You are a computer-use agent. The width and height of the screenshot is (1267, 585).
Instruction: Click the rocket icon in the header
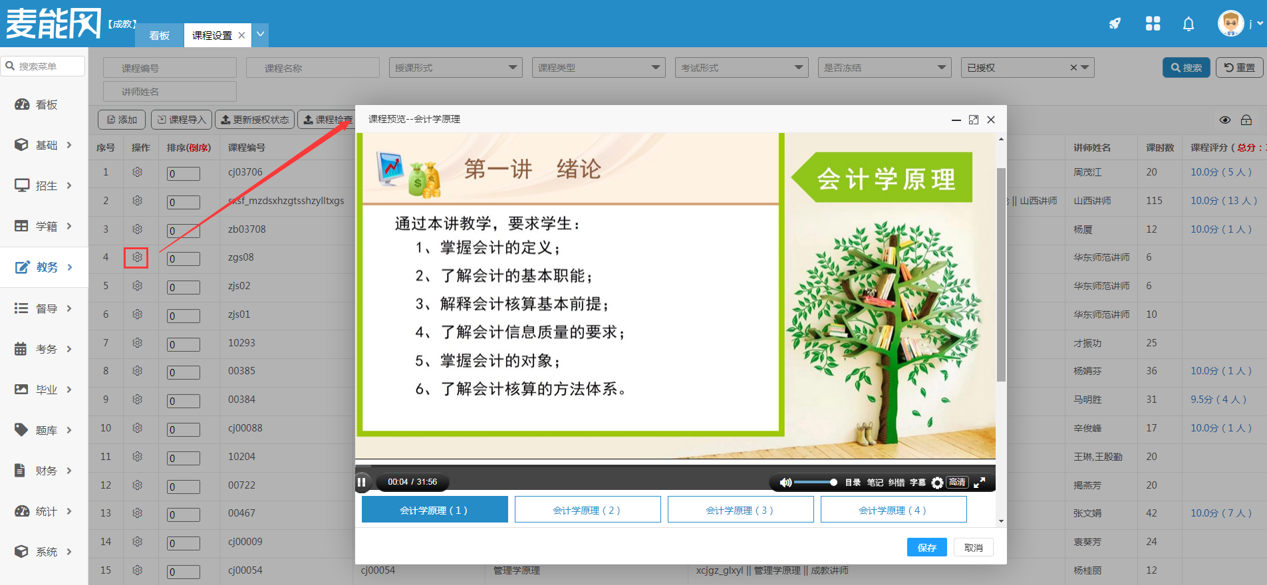tap(1115, 24)
